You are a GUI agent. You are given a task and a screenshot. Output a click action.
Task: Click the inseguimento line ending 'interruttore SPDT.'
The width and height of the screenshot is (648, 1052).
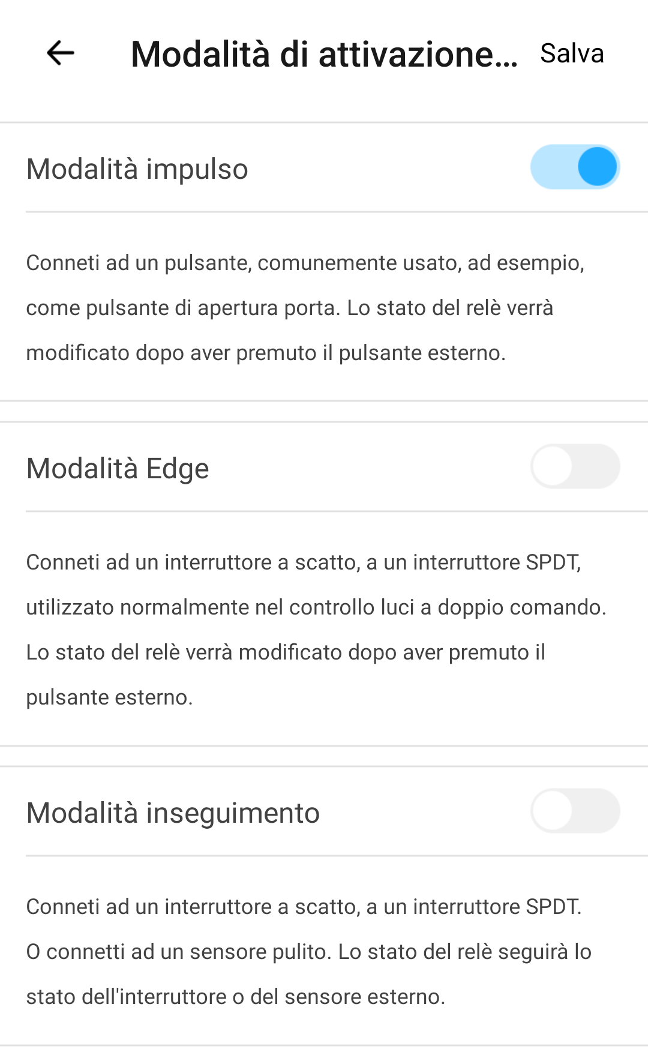(304, 907)
